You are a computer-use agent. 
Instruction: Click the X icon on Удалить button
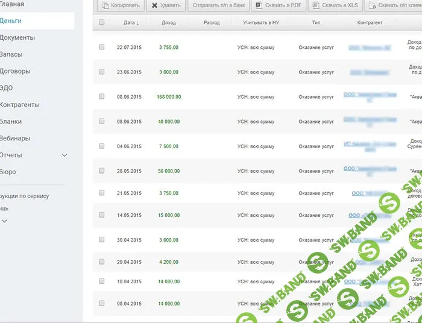(154, 5)
